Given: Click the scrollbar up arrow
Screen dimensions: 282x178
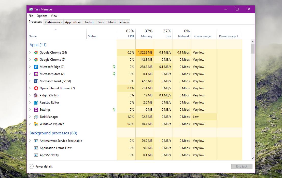Looking at the screenshot, I should pyautogui.click(x=252, y=42).
